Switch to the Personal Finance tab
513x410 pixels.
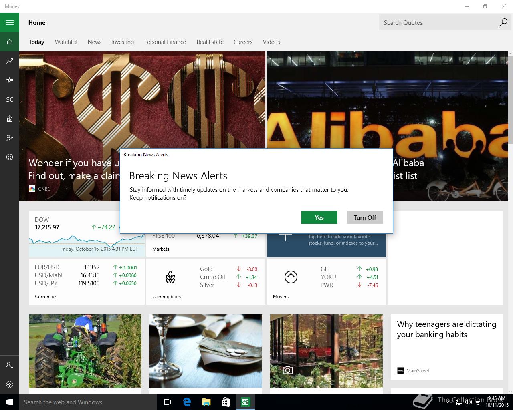[x=165, y=42]
